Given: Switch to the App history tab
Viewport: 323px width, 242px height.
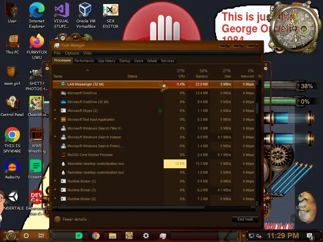Looking at the screenshot, I should point(107,61).
